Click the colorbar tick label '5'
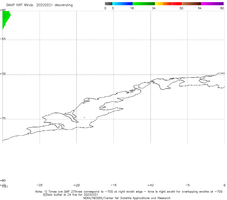Image resolution: width=227 pixels, height=200 pixels. [113, 8]
